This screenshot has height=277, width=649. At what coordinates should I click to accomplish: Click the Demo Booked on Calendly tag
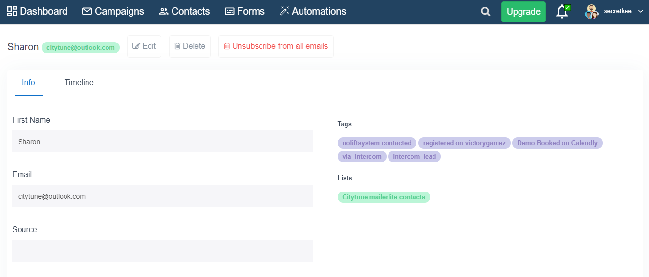[557, 143]
